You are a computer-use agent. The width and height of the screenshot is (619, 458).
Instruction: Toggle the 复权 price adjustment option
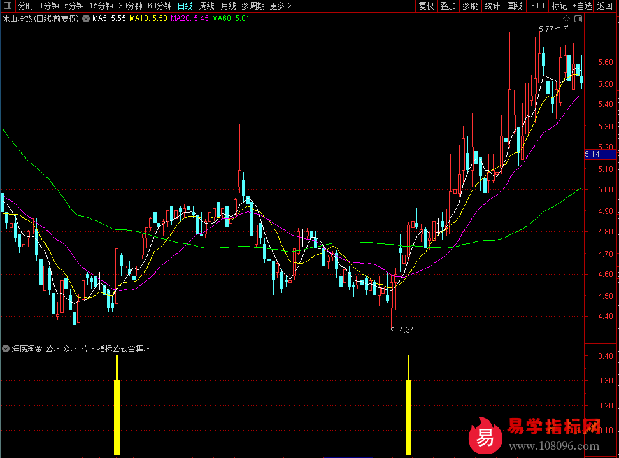click(426, 6)
